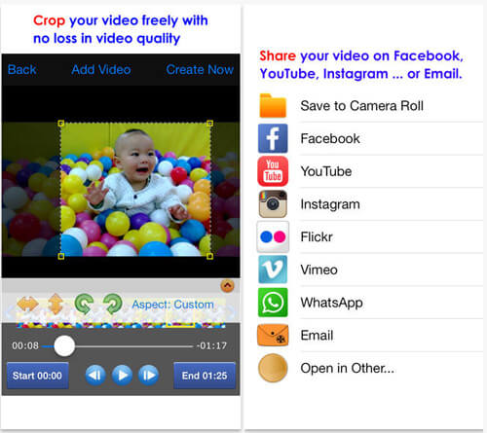Click the playback slider knob
The height and width of the screenshot is (433, 487).
(x=64, y=346)
